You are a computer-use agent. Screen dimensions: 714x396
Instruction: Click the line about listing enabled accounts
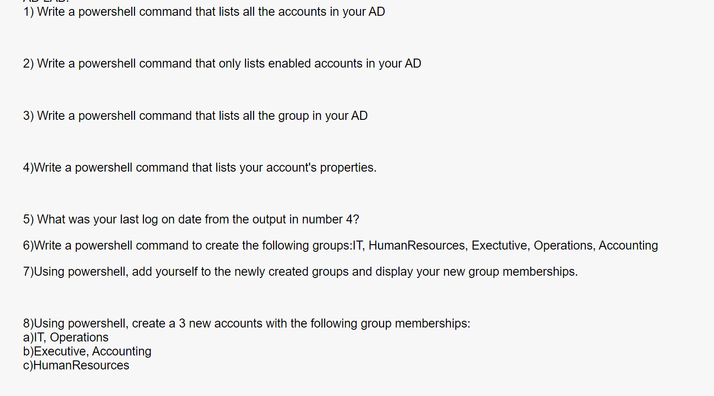222,64
